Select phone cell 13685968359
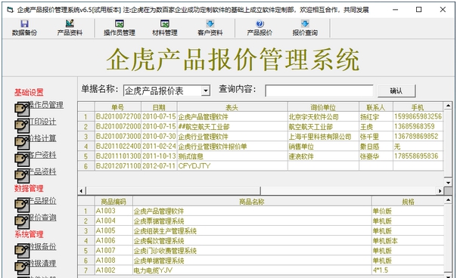 [418, 127]
